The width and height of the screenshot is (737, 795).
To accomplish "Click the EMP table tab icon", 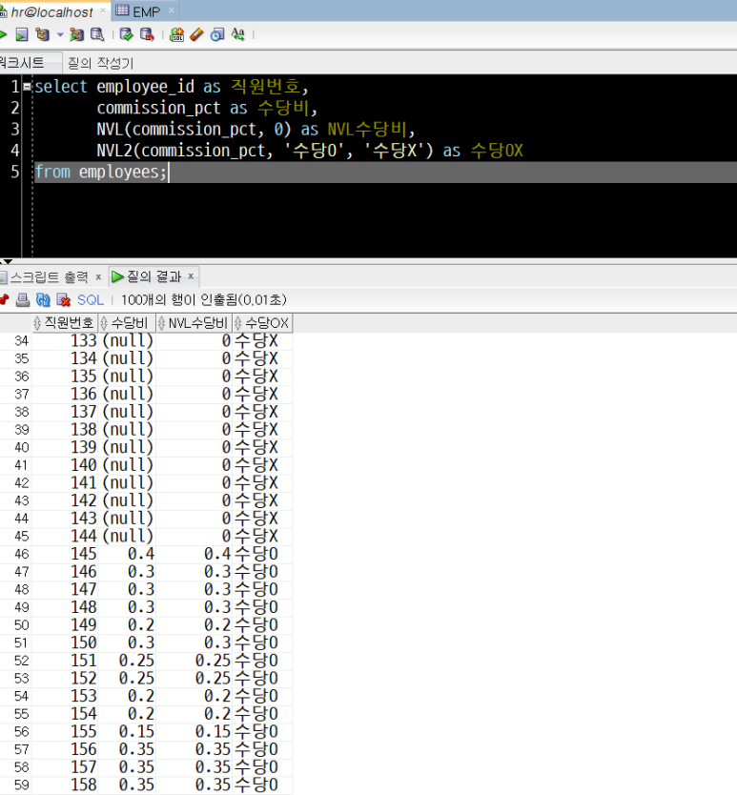I will coord(122,10).
